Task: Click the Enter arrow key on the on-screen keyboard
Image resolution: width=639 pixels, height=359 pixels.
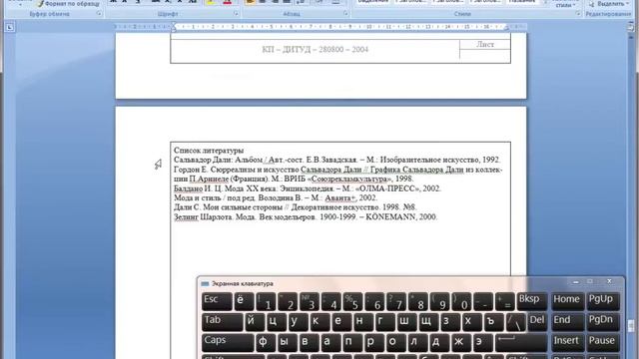Action: 521,342
